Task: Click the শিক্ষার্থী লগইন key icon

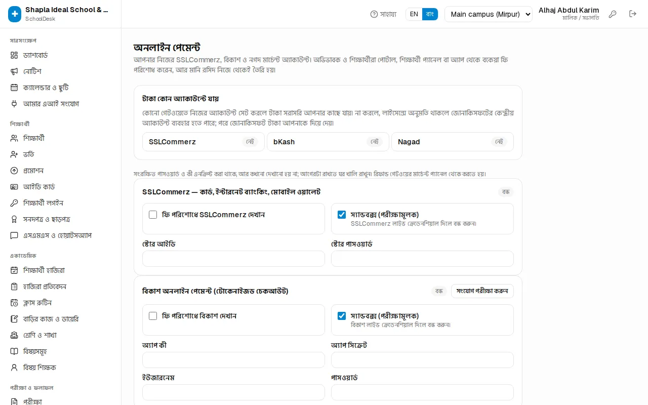Action: pyautogui.click(x=14, y=203)
